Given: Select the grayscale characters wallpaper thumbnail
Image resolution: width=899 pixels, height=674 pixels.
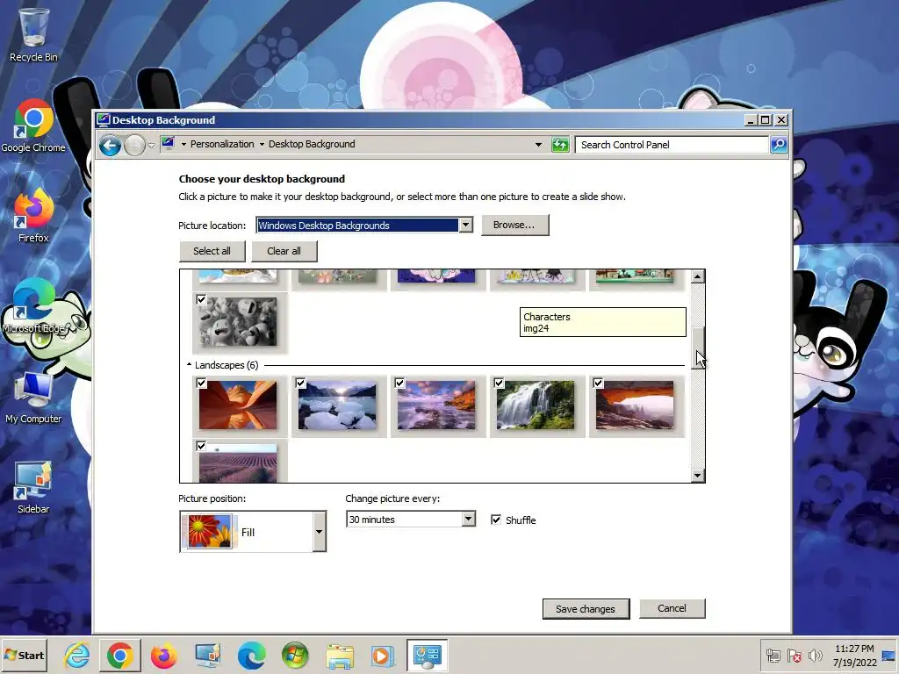Looking at the screenshot, I should pyautogui.click(x=238, y=321).
